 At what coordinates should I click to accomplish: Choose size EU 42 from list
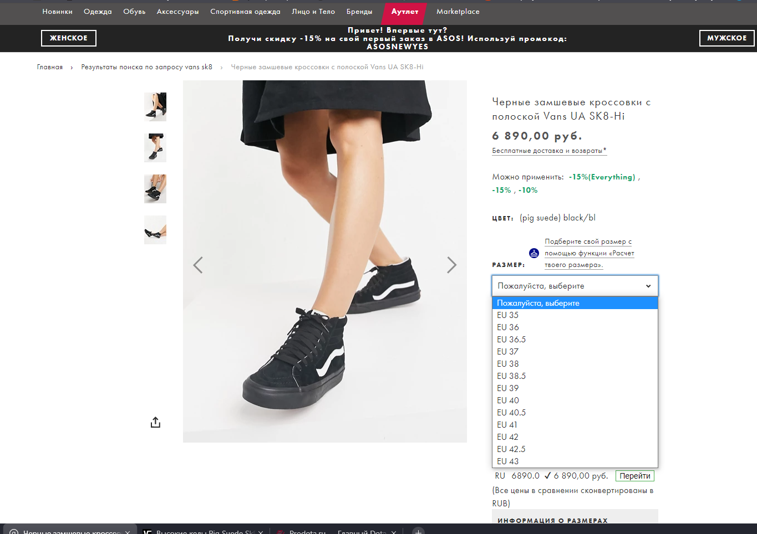pyautogui.click(x=507, y=437)
